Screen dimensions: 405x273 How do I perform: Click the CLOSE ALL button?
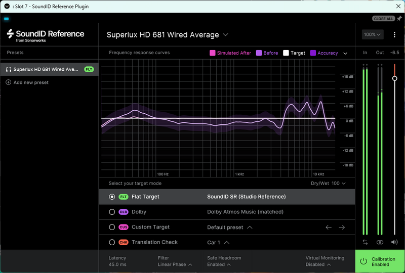pyautogui.click(x=383, y=19)
